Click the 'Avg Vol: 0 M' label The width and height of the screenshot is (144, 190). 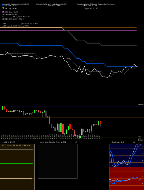pos(90,5)
